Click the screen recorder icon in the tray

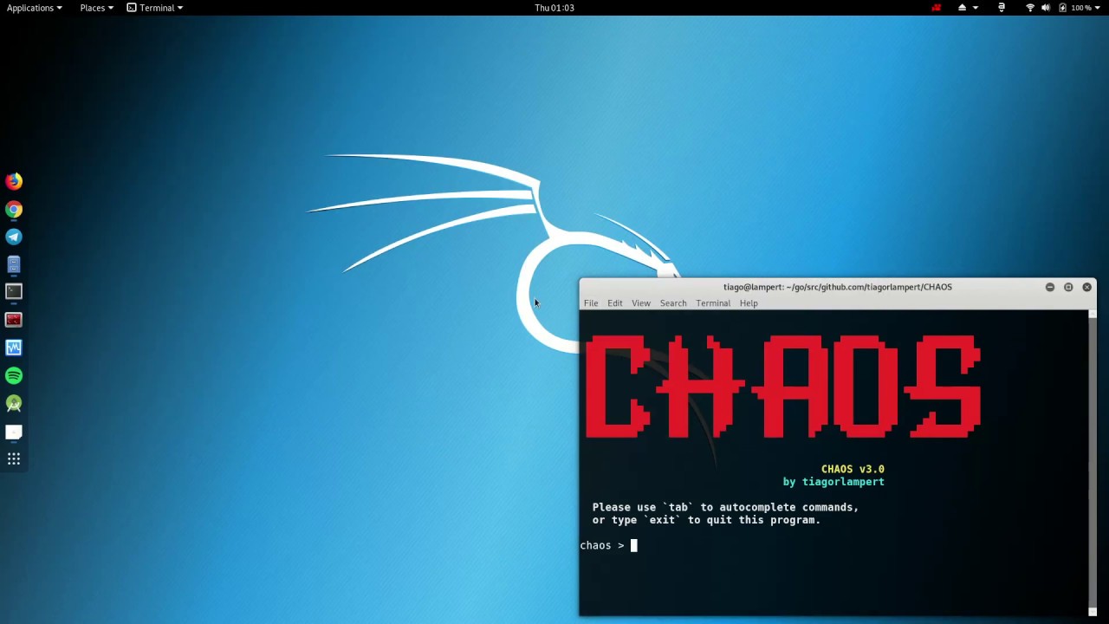[936, 8]
